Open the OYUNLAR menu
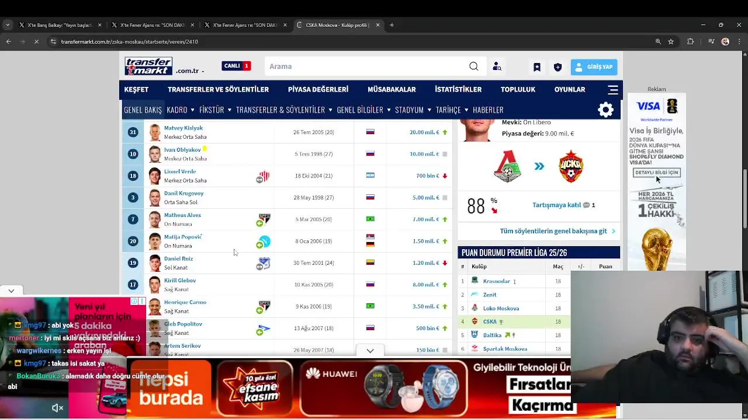This screenshot has width=748, height=420. (570, 89)
